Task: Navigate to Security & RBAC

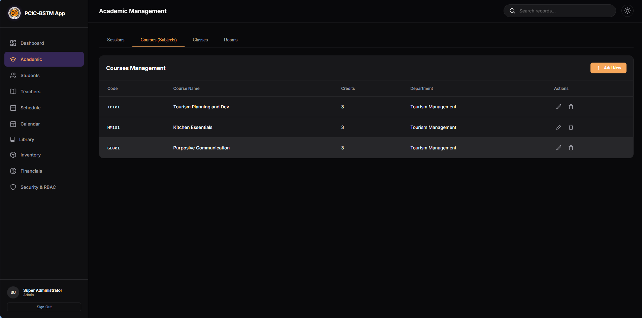Action: point(38,187)
